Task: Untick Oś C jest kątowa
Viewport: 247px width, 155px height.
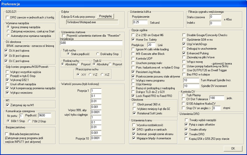Action: (6, 61)
